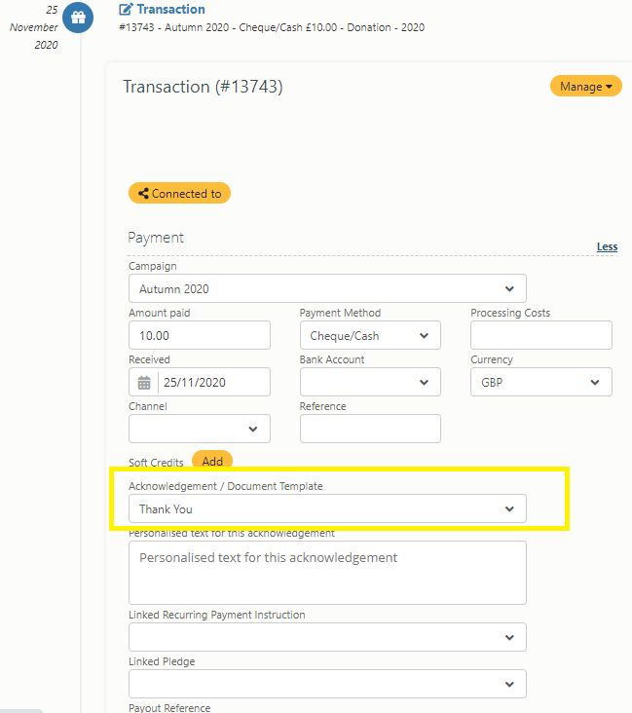Expand the Acknowledgement / Document Template dropdown
Image resolution: width=632 pixels, height=713 pixels.
click(x=327, y=508)
